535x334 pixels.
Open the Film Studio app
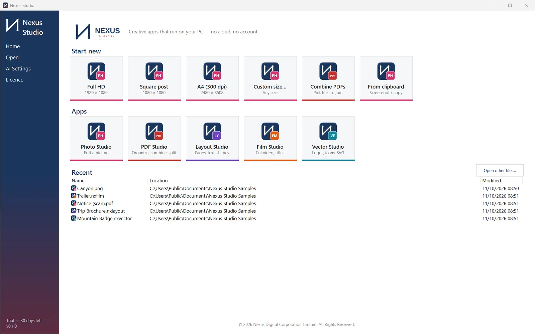click(270, 138)
